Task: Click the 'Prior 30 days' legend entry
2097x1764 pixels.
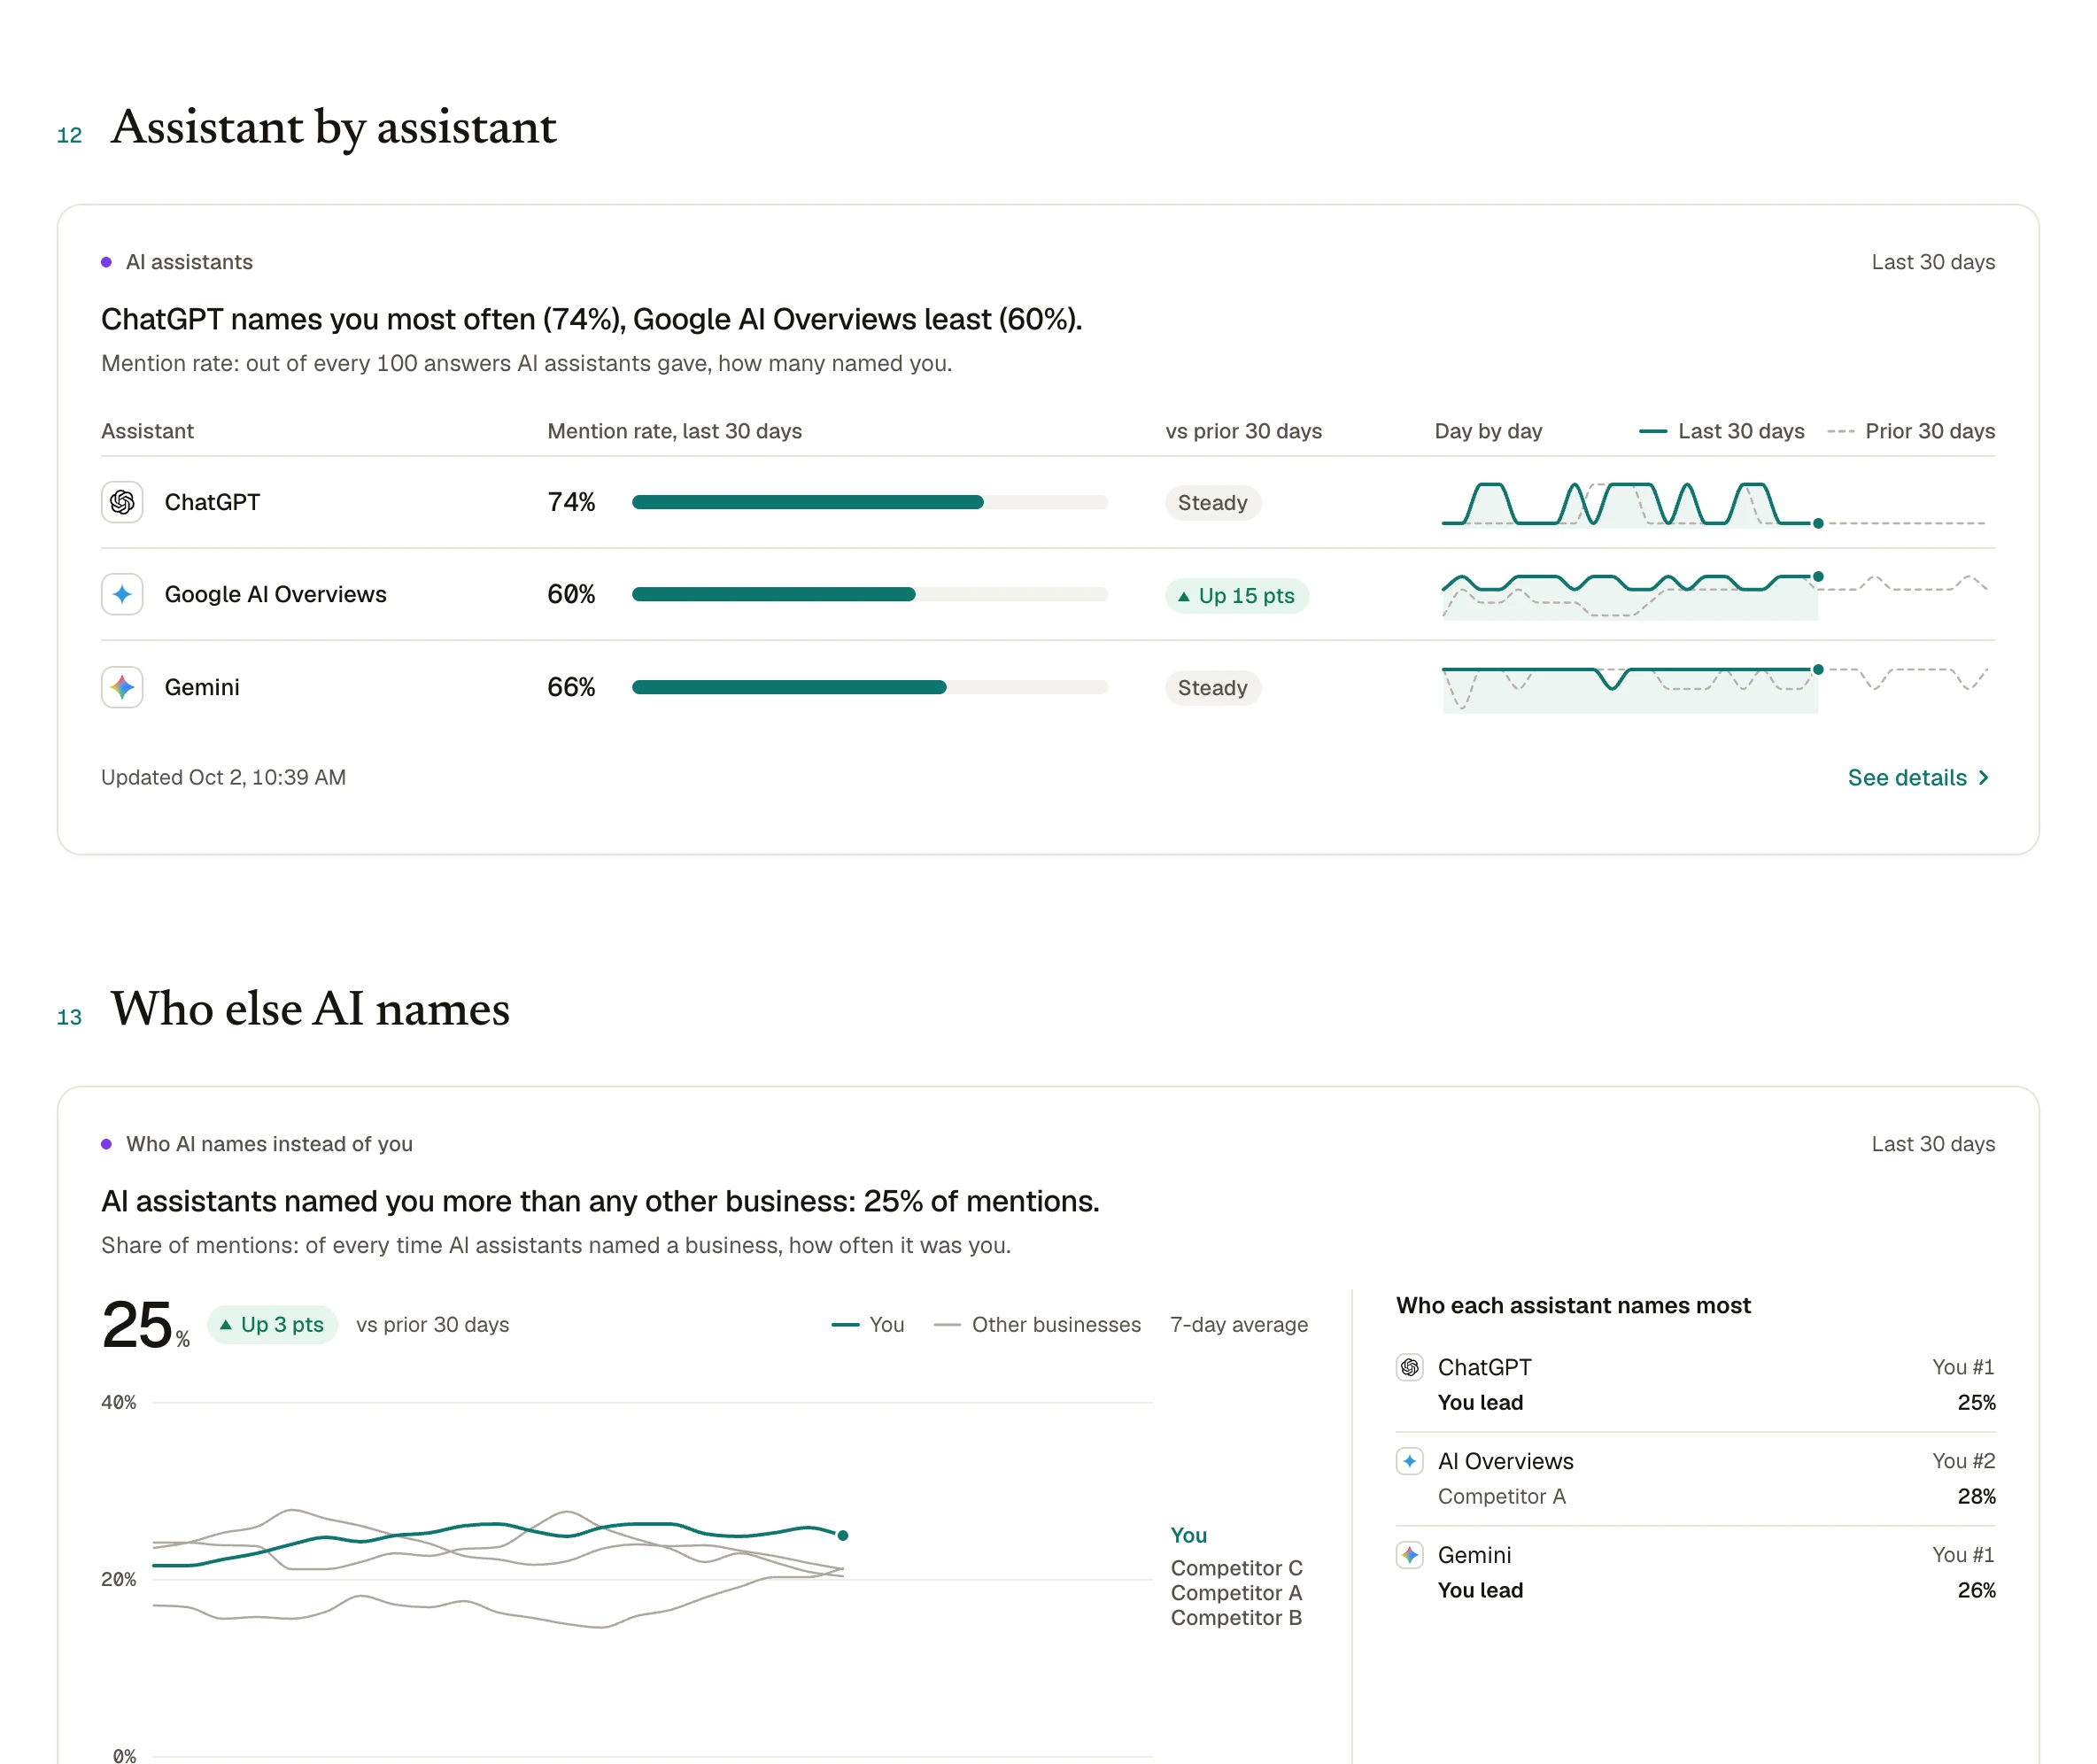Action: [1911, 431]
